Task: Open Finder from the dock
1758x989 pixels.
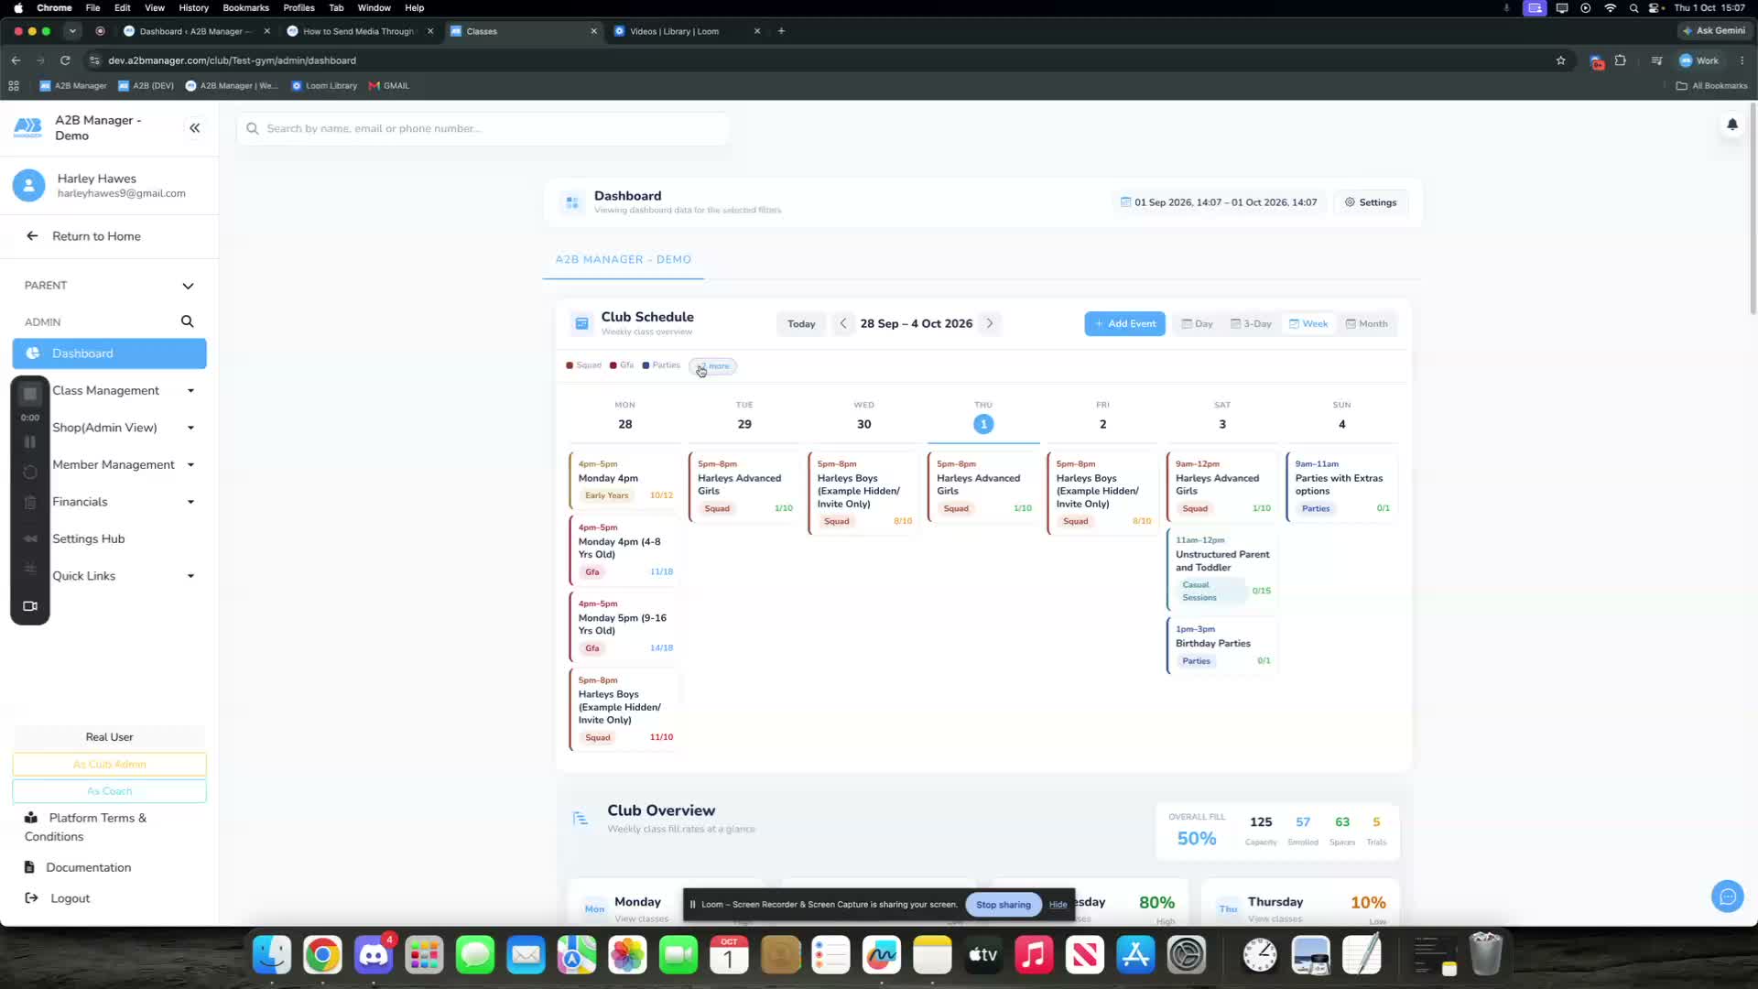Action: coord(272,955)
